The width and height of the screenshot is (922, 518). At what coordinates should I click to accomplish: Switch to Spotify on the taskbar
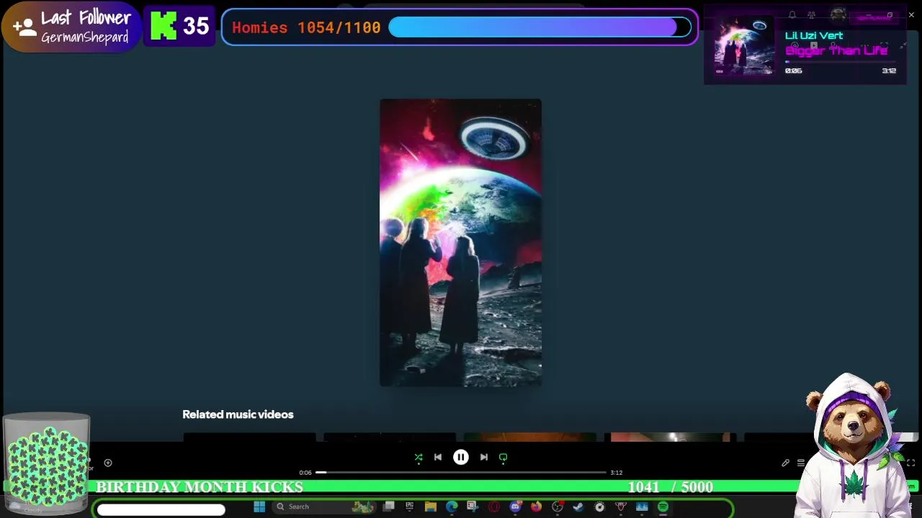[663, 506]
